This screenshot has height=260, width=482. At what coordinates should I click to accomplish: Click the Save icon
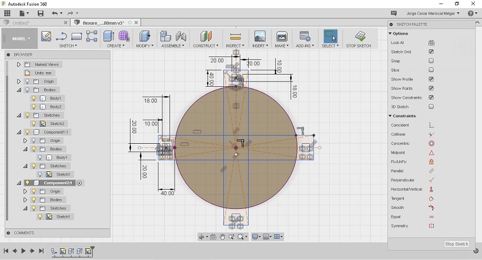(x=41, y=13)
